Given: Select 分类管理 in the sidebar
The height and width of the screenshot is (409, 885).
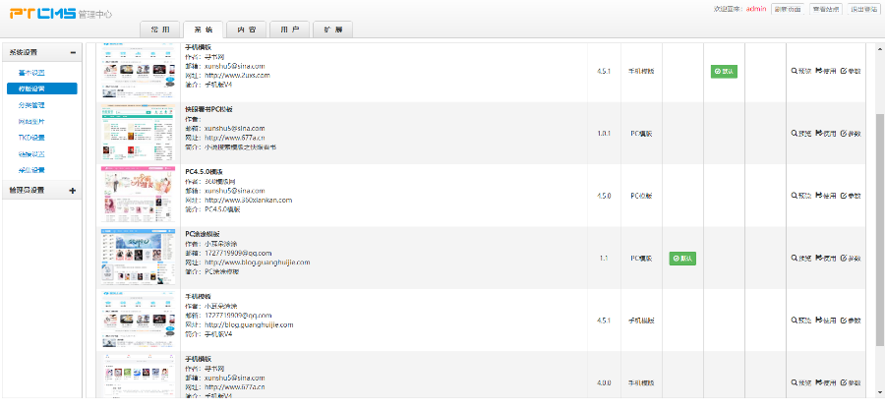Looking at the screenshot, I should (x=31, y=105).
